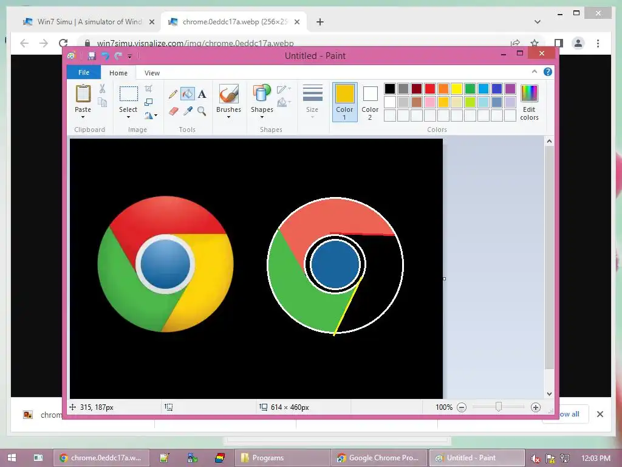
Task: Select the chrome.0eddc17a.webp browser tab
Action: (234, 22)
